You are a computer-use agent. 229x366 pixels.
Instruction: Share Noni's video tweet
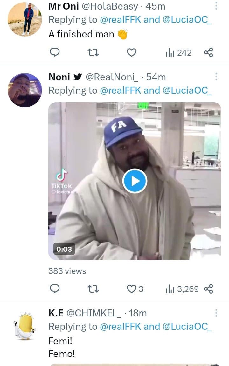[x=208, y=289]
